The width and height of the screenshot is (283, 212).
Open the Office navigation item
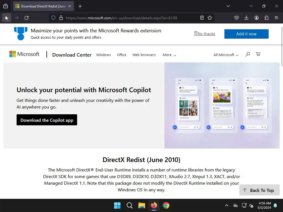(122, 55)
